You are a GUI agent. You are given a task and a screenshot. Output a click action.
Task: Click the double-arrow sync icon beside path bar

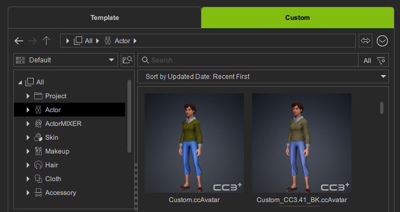tap(365, 41)
